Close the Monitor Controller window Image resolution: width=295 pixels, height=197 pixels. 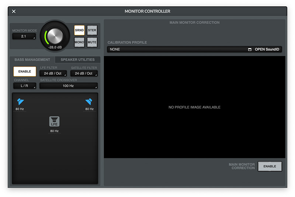[x=14, y=11]
